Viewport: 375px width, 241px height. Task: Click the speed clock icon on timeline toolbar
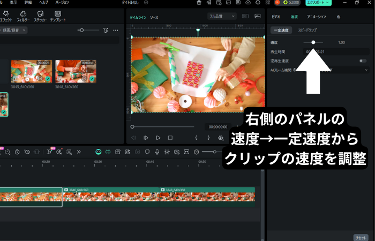(7, 152)
